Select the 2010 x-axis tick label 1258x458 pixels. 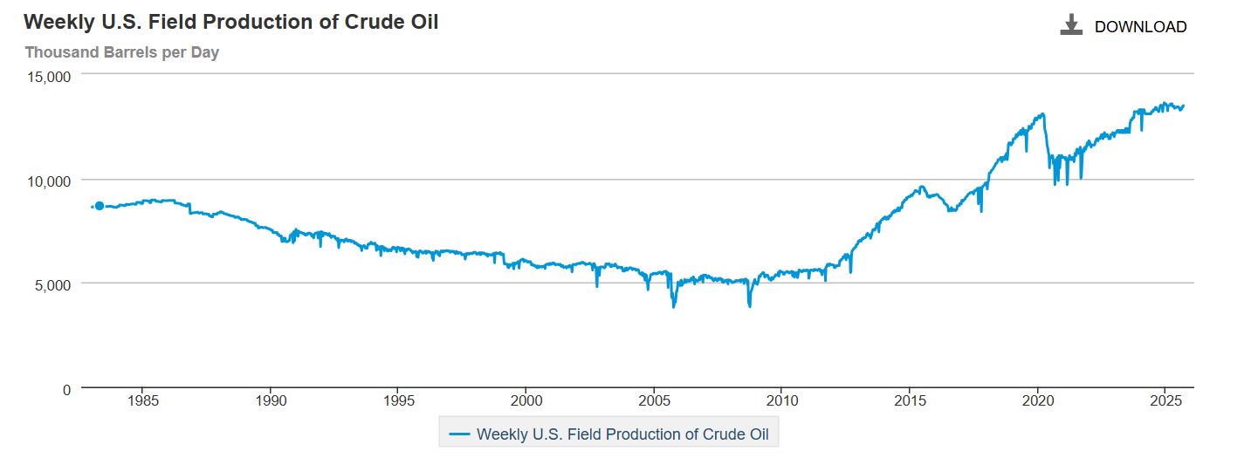coord(781,402)
